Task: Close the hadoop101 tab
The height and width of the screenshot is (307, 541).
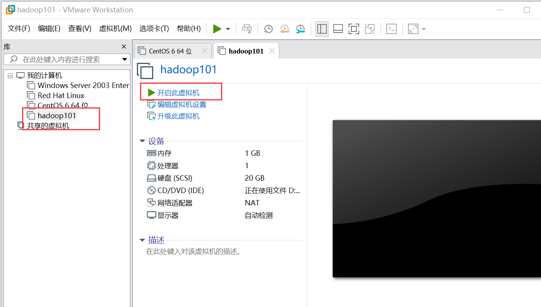Action: [x=272, y=51]
